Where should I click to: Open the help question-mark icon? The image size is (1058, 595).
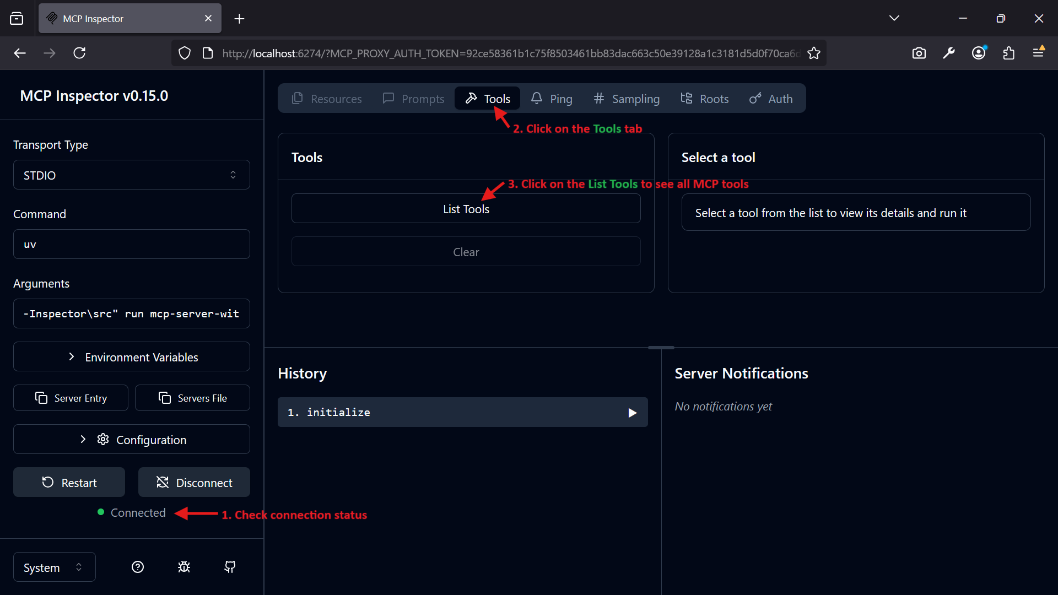[138, 567]
